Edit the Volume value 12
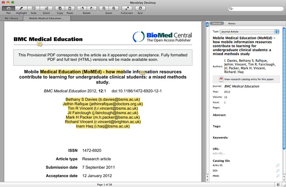The height and width of the screenshot is (187, 286). pos(226,97)
